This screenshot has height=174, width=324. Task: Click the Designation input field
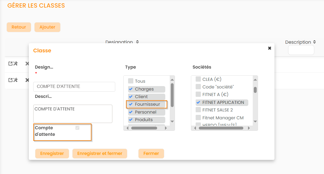coord(74,87)
